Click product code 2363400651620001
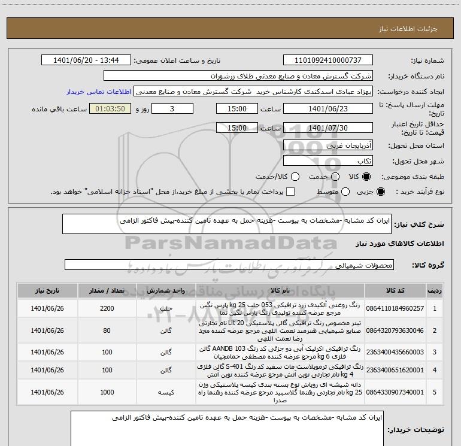This screenshot has height=446, width=461. (395, 370)
